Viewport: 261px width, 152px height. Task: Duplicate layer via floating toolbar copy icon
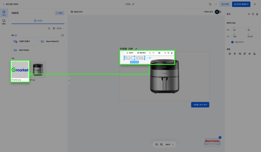pos(168,53)
